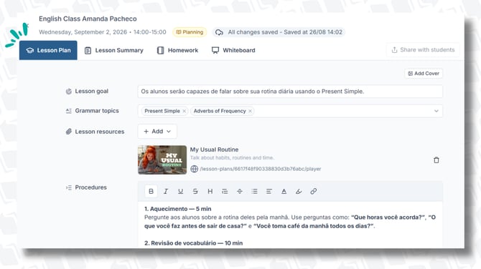
Task: Insert a hyperlink with the link icon
Action: 314,191
